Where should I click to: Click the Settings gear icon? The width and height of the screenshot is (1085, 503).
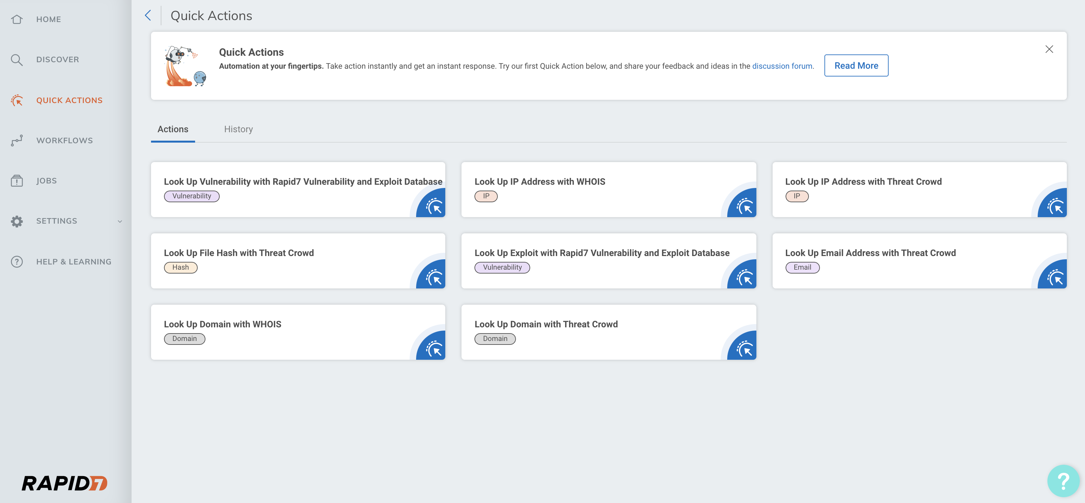[x=17, y=221]
